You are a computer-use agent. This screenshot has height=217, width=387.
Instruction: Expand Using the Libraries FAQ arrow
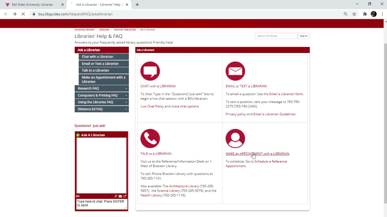tap(126, 102)
